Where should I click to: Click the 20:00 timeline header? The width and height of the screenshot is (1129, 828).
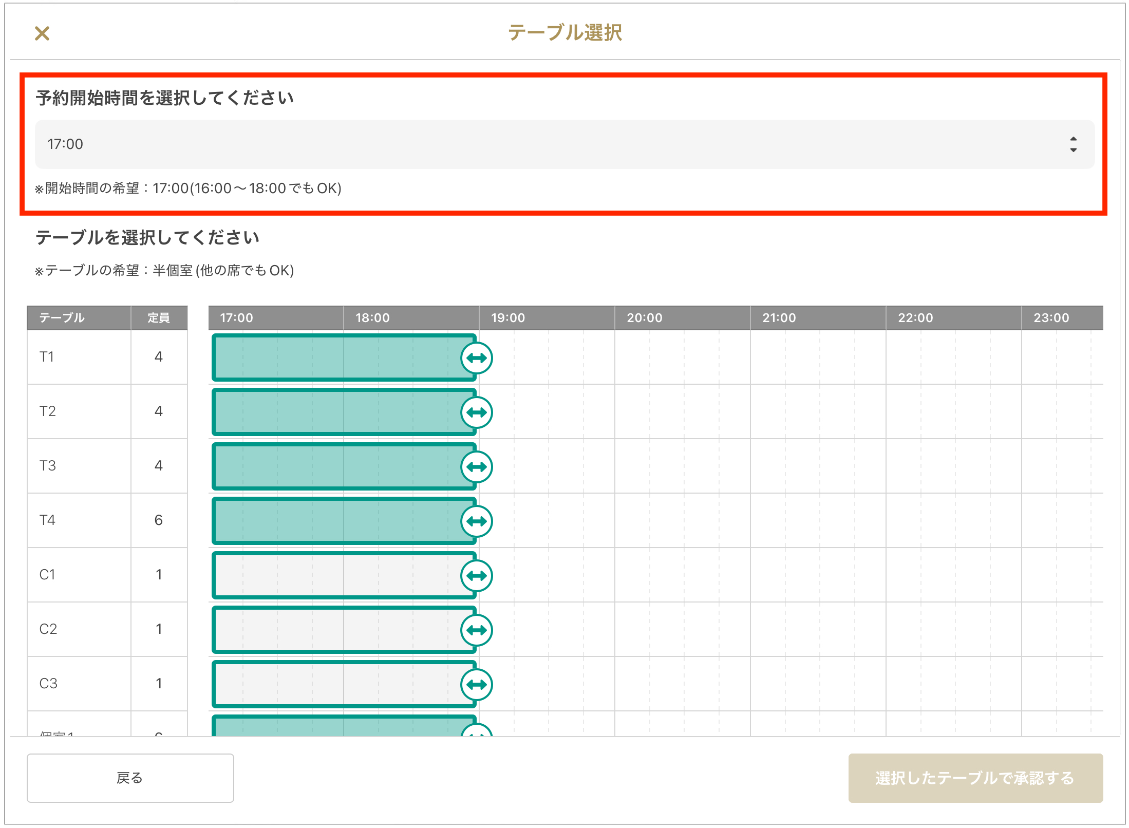(x=644, y=318)
